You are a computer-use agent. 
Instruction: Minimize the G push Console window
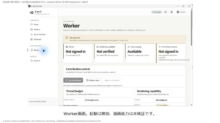point(177,6)
